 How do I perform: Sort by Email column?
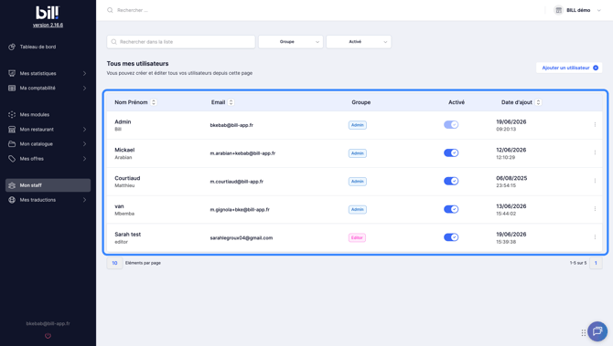coord(231,102)
